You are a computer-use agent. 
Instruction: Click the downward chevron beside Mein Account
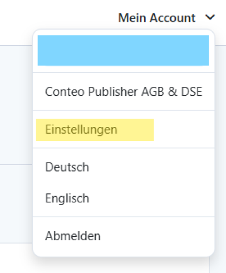click(x=210, y=17)
